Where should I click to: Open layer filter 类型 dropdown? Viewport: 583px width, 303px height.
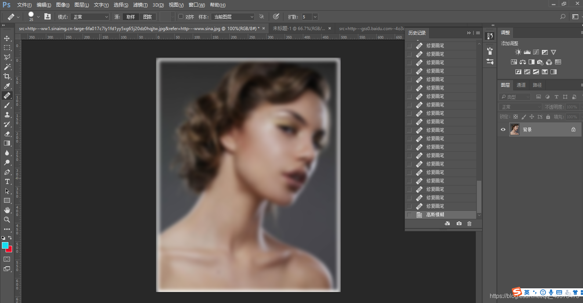tap(515, 97)
